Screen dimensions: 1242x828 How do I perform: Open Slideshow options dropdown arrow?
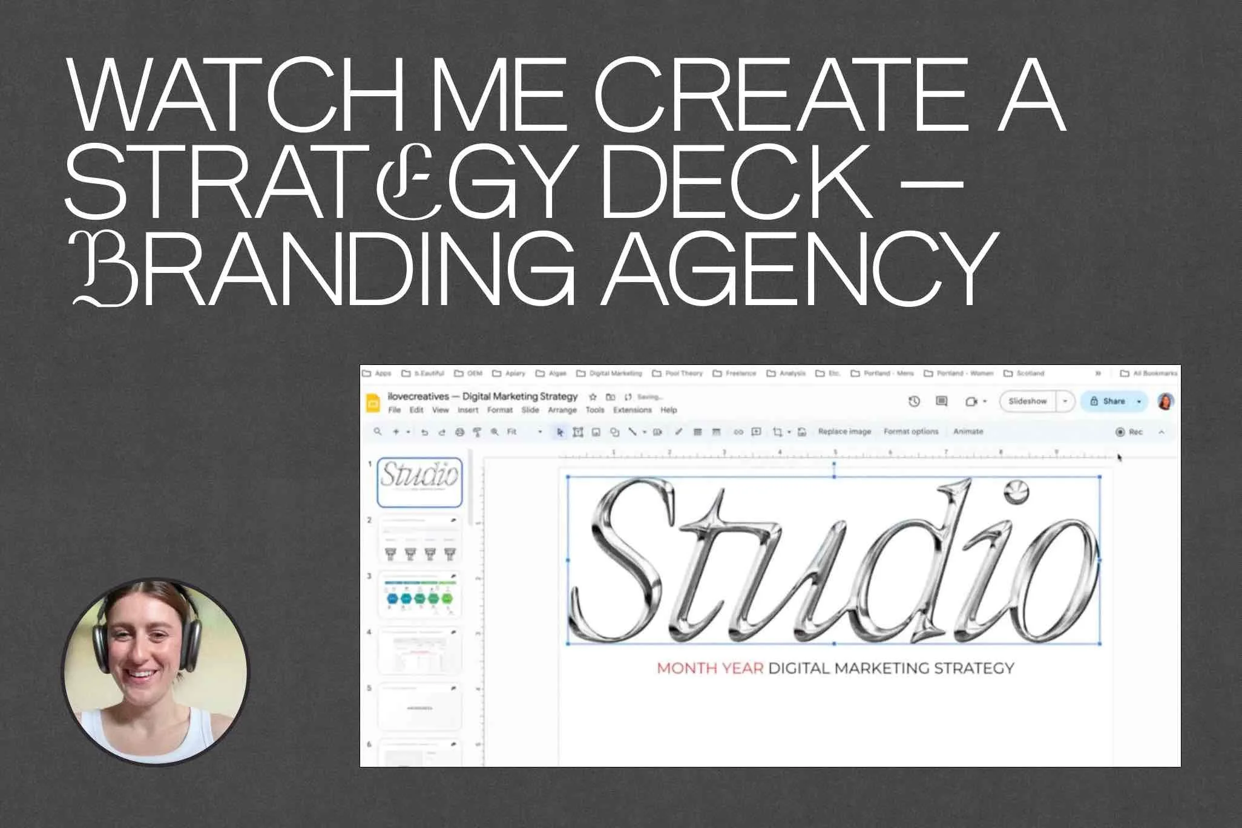1065,401
